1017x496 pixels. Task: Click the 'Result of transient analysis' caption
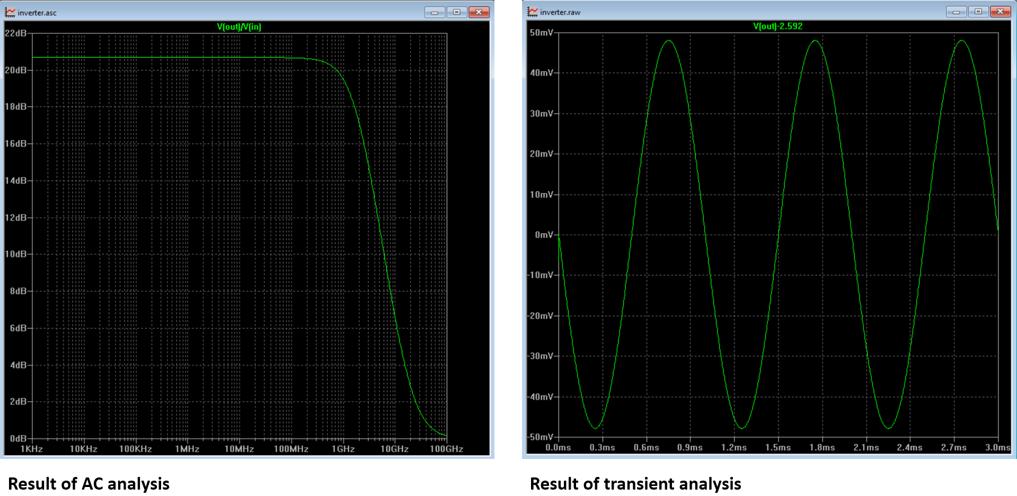tap(635, 484)
